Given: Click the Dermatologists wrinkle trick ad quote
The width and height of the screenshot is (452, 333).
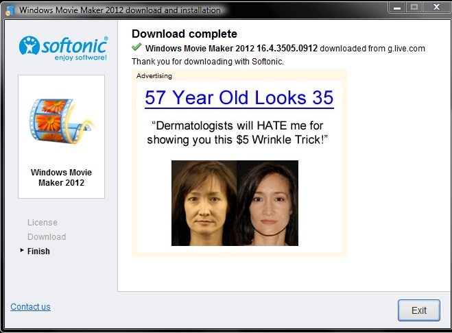Looking at the screenshot, I should [237, 132].
